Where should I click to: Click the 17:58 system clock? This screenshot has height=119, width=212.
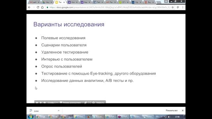177,117
